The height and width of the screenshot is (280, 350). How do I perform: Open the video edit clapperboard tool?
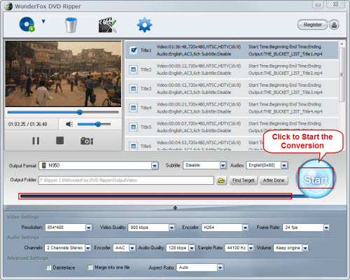coord(107,24)
